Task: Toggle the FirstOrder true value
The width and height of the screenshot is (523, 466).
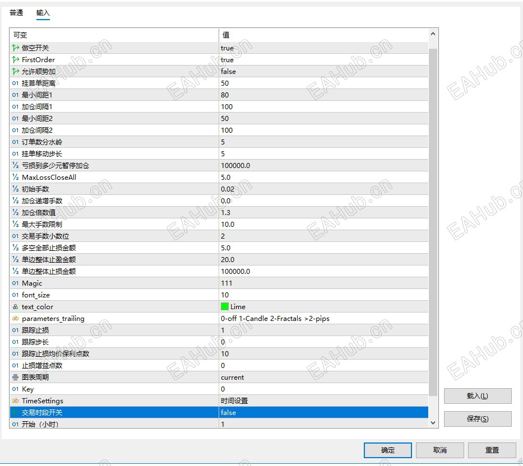Action: tap(323, 60)
